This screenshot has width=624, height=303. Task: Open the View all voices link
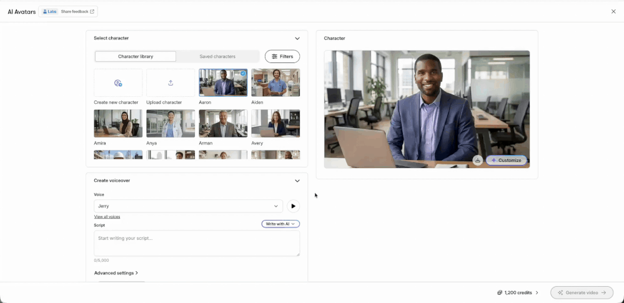coord(107,217)
